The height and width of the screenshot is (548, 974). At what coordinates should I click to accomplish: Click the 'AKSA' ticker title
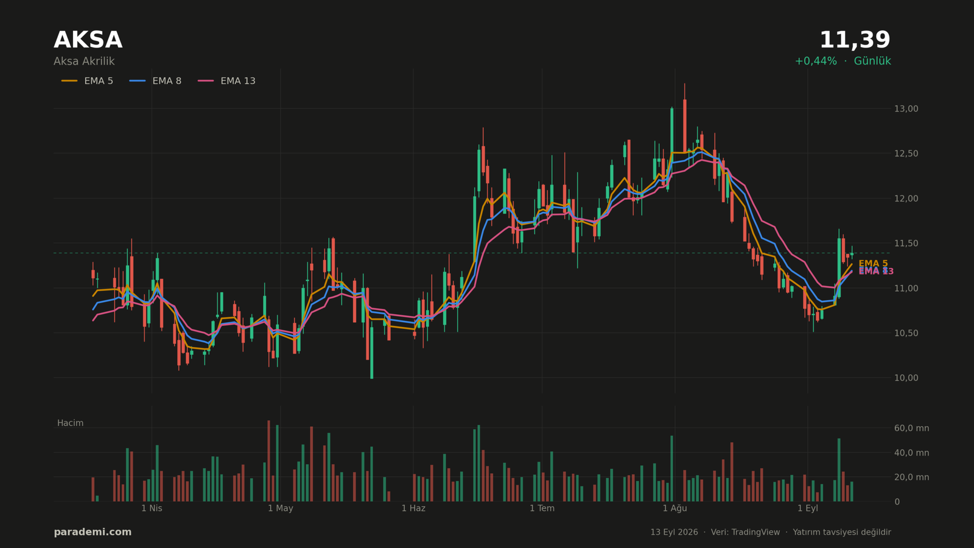point(88,40)
